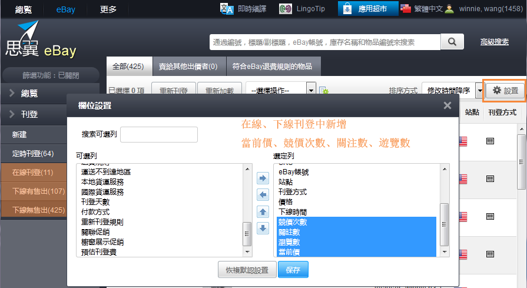Open the 更多 top menu

tap(108, 9)
